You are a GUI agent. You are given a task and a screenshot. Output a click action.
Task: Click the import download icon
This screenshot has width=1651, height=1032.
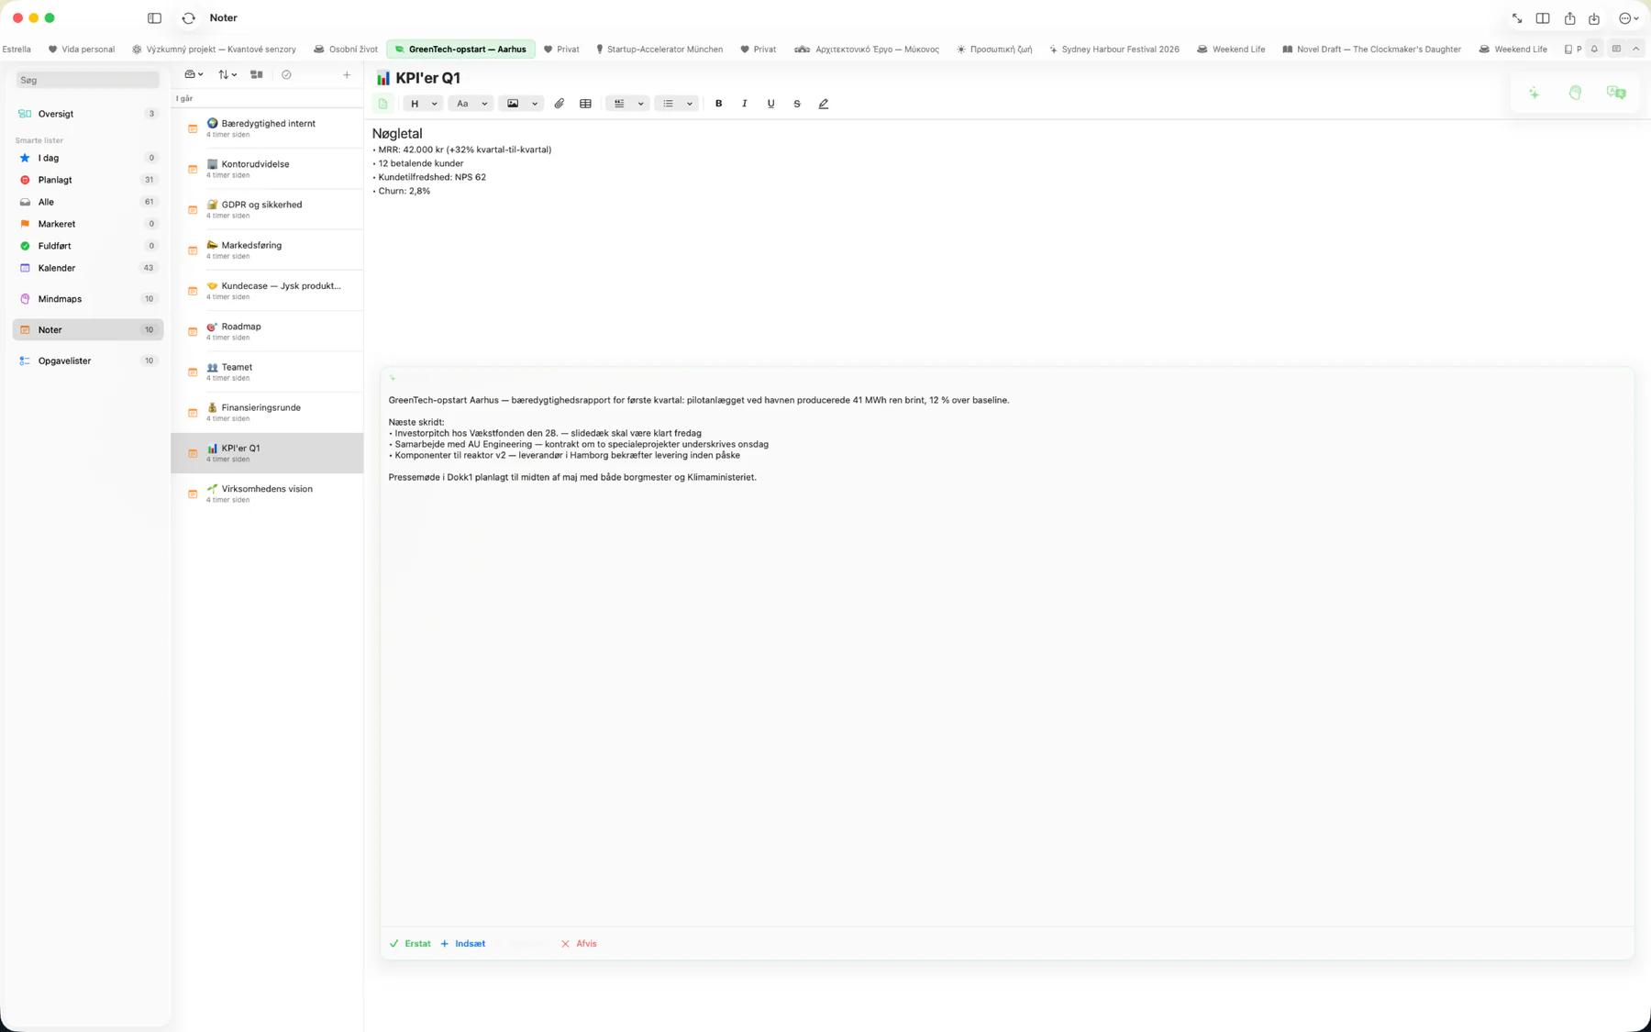[1594, 18]
